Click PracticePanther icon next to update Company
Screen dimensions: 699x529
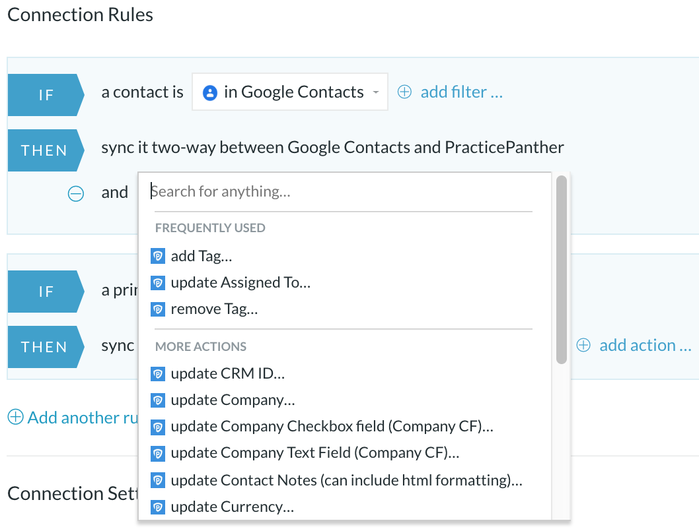click(x=158, y=400)
